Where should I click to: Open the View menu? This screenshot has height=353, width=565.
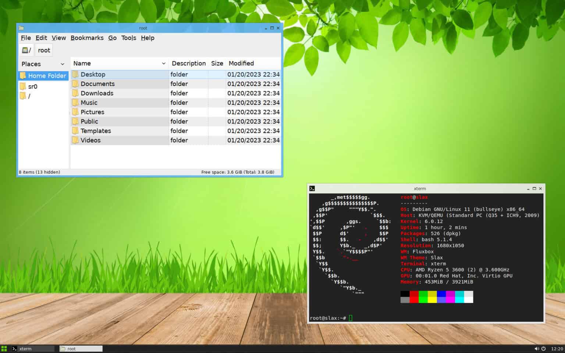point(58,38)
